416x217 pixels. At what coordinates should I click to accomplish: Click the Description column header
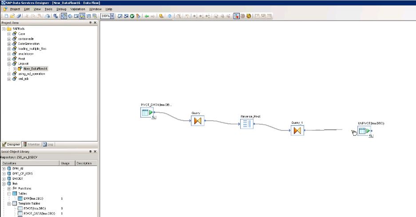[86, 163]
